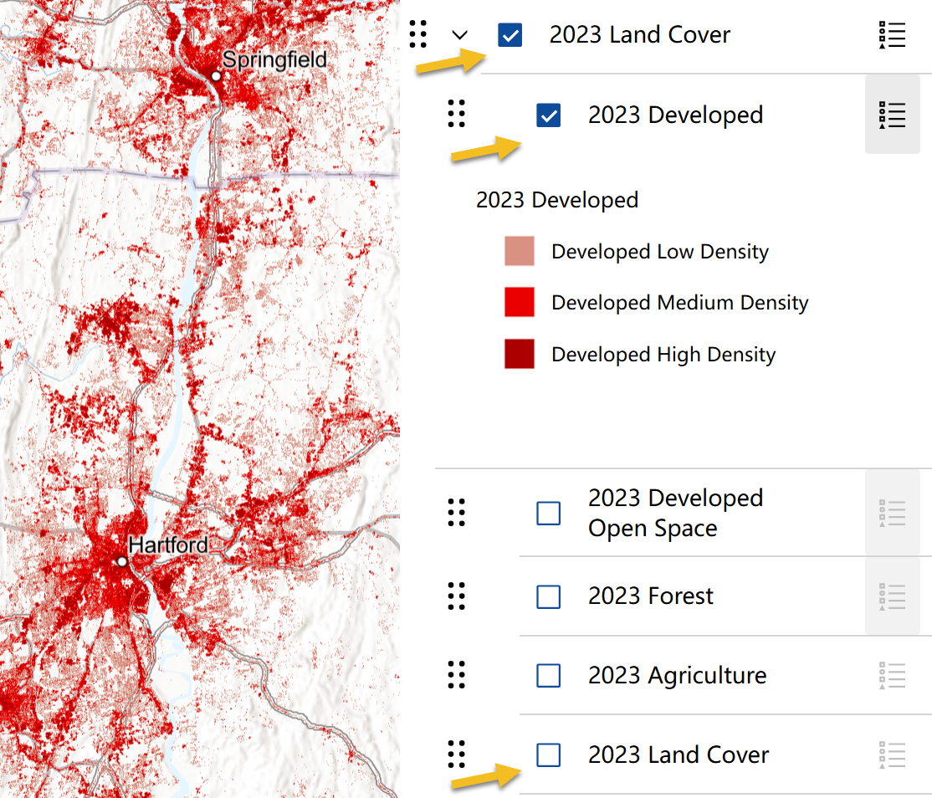932x798 pixels.
Task: Select the Developed Medium Density red swatch
Action: click(x=519, y=302)
